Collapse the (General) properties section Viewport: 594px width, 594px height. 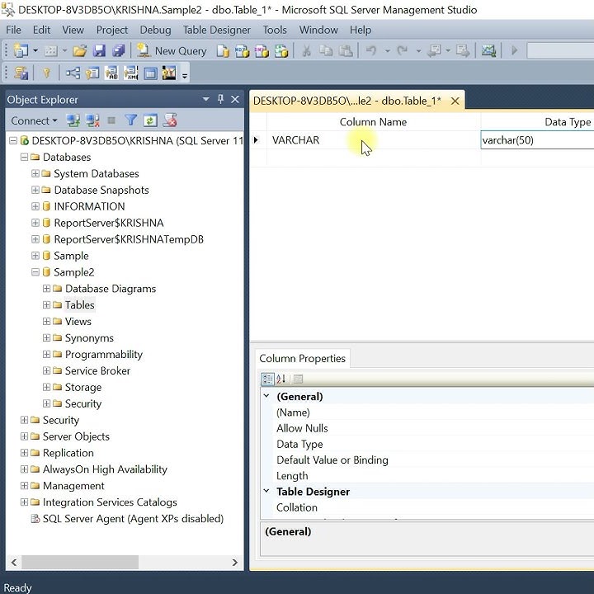pos(266,396)
